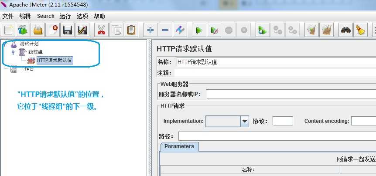The image size is (376, 176).
Task: Click the New test plan icon
Action: [x=8, y=30]
